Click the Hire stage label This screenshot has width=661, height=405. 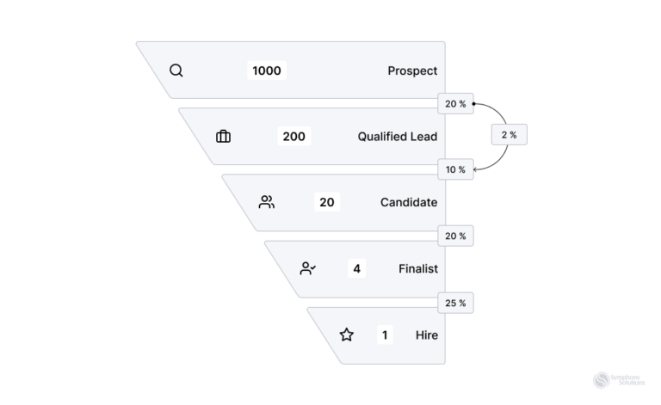[x=427, y=334]
